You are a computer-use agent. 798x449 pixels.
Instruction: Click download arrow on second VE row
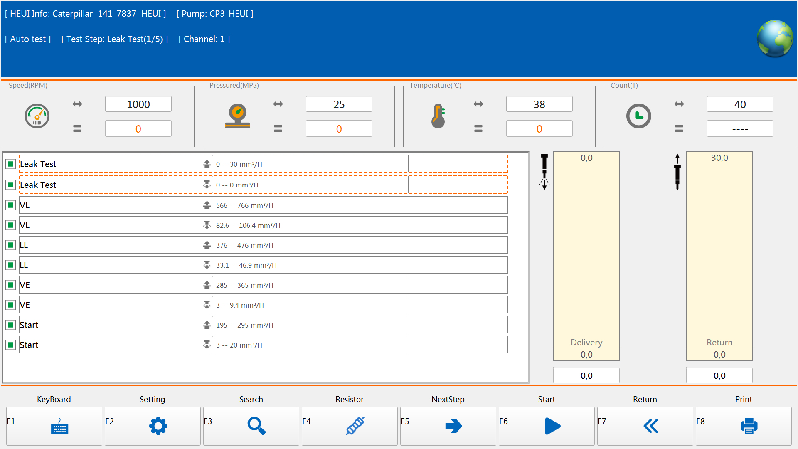207,305
